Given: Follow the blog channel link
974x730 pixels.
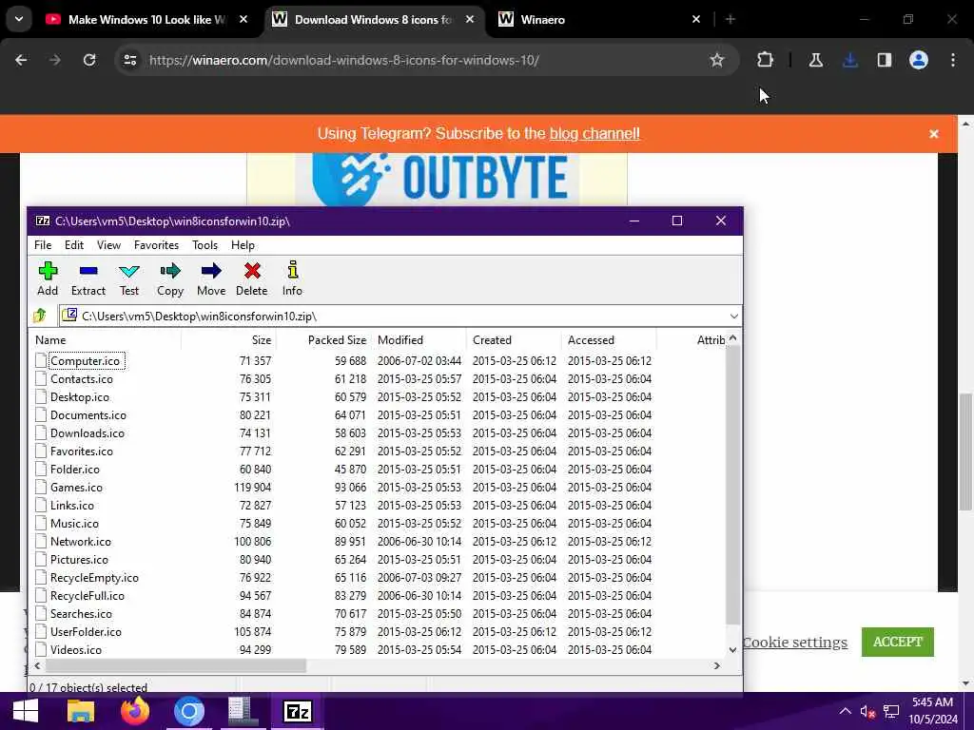Looking at the screenshot, I should coord(594,133).
